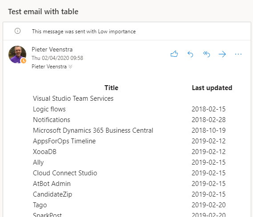Click the 'Title' column header

[x=111, y=88]
